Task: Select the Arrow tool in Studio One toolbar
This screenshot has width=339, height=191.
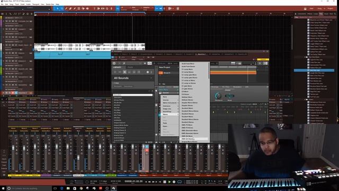Action: coord(58,8)
